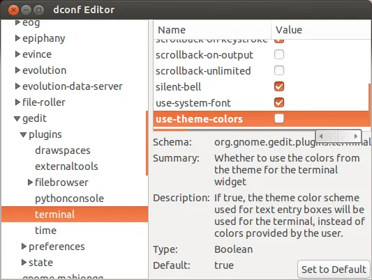
Task: Minimize the dconf Editor window
Action: pos(26,10)
